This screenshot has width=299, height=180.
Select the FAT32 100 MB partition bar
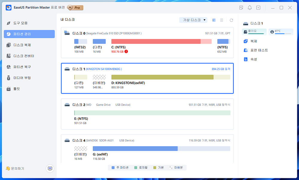81,41
